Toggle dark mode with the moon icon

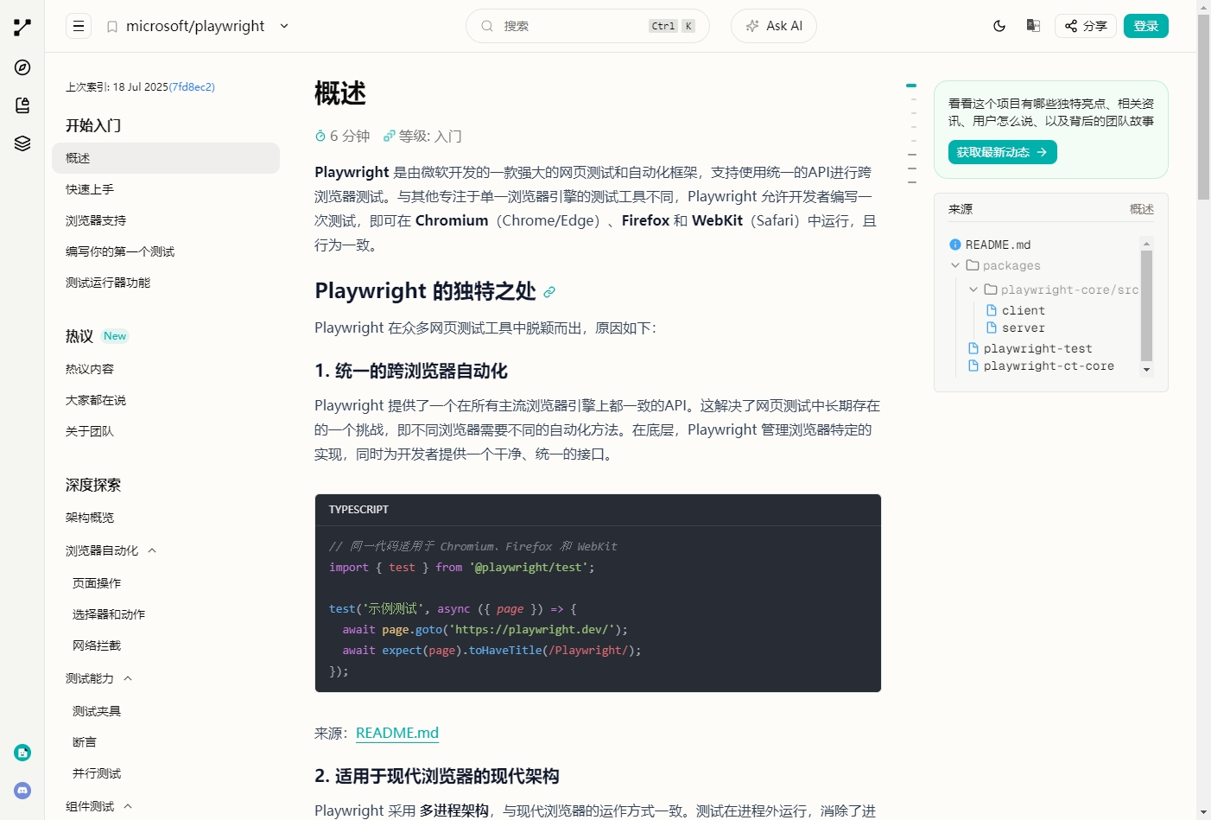[999, 26]
